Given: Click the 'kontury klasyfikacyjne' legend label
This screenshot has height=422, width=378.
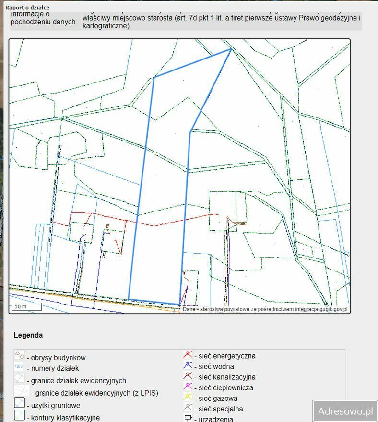Looking at the screenshot, I should coord(65,418).
